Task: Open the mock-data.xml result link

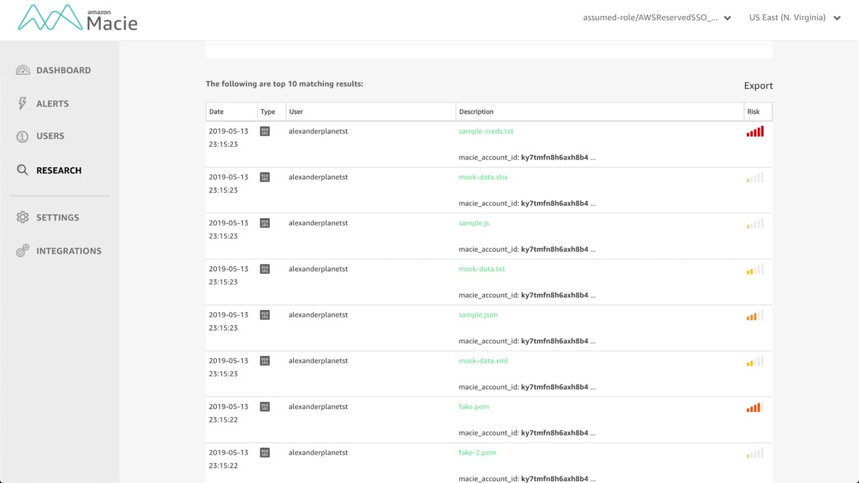Action: pyautogui.click(x=483, y=361)
